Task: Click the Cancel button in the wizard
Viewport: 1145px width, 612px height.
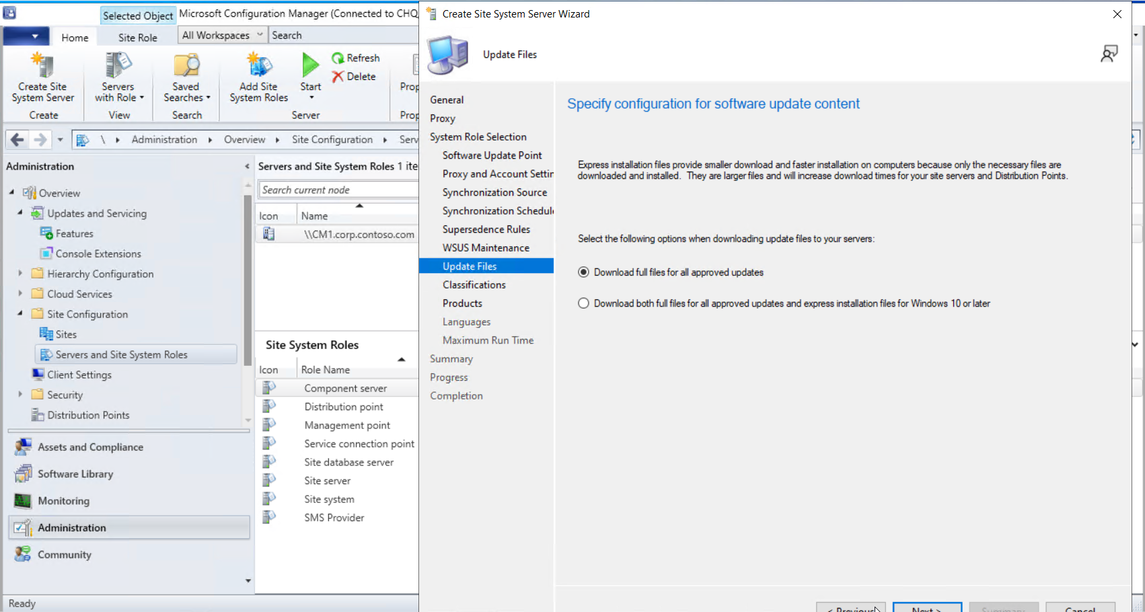Action: (1080, 607)
